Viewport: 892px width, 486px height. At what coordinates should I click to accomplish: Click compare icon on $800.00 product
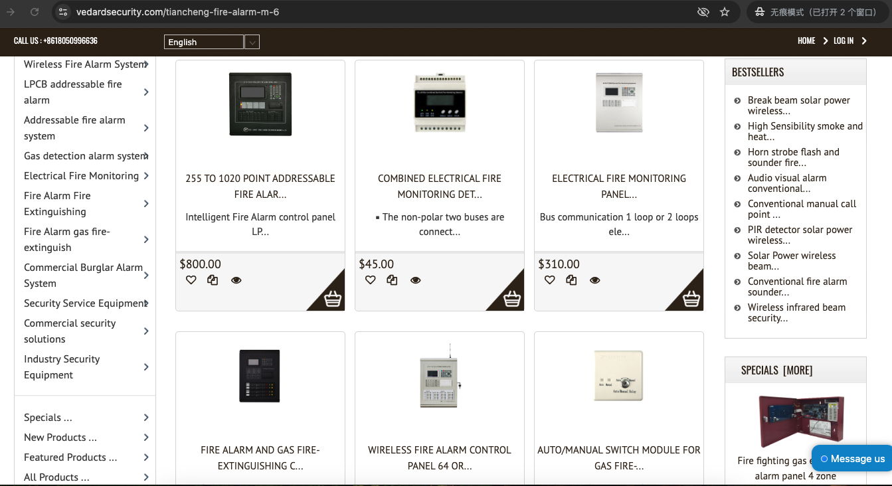tap(213, 280)
